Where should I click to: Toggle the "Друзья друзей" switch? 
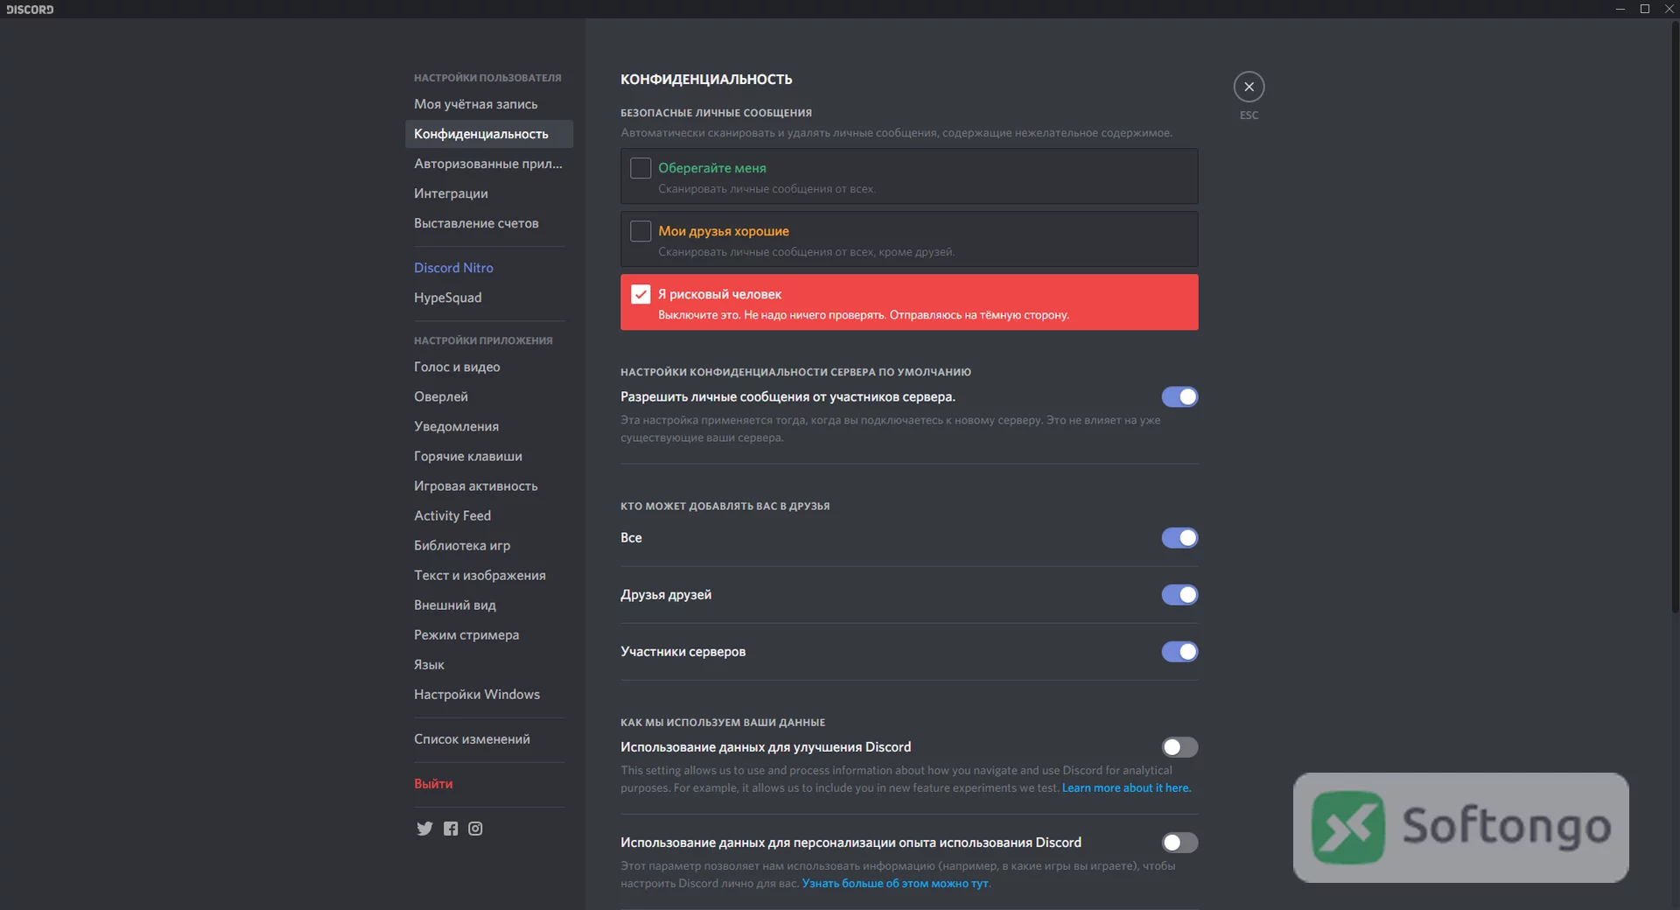pyautogui.click(x=1179, y=595)
